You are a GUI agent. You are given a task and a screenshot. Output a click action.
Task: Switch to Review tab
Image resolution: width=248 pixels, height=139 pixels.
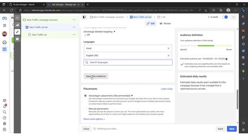pyautogui.click(x=165, y=24)
